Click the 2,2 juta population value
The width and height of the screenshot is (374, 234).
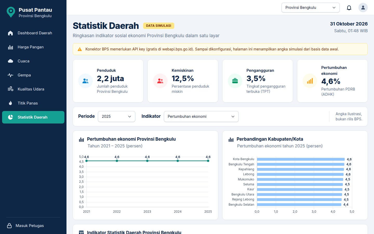[x=110, y=79]
